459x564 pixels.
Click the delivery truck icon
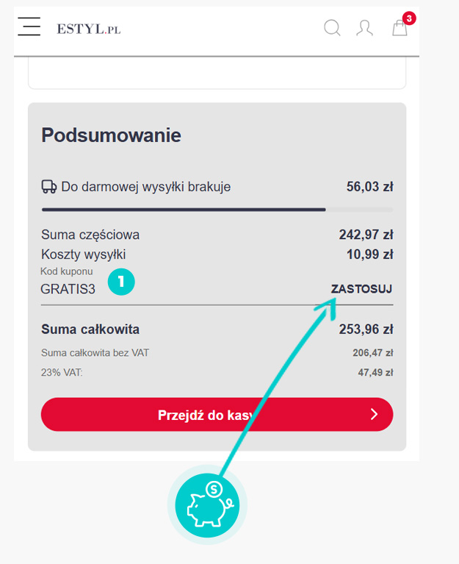pyautogui.click(x=49, y=187)
